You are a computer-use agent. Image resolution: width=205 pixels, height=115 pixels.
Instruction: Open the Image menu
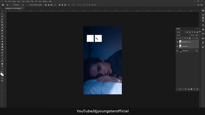[14, 1]
